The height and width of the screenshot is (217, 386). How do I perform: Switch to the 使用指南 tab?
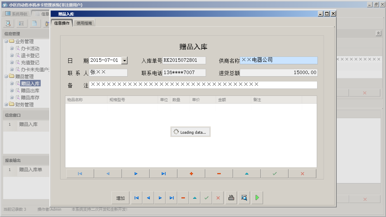(85, 22)
